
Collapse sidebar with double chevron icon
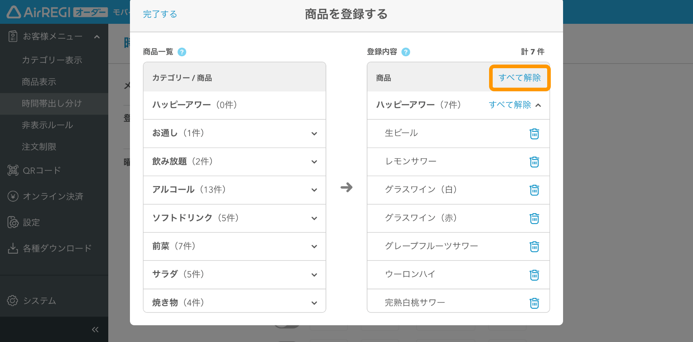click(x=95, y=329)
